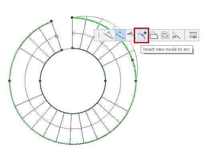Select the inner circle left node
The width and height of the screenshot is (206, 149).
tap(40, 81)
